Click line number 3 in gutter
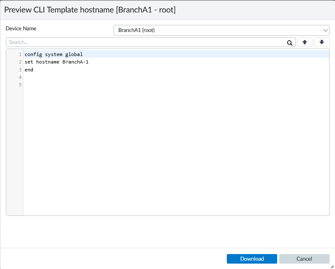This screenshot has width=335, height=269. click(20, 70)
